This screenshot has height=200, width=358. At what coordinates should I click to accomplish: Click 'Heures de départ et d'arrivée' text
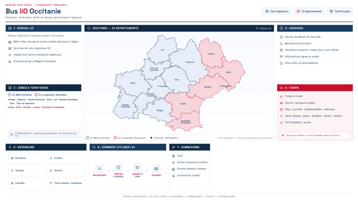point(302,37)
